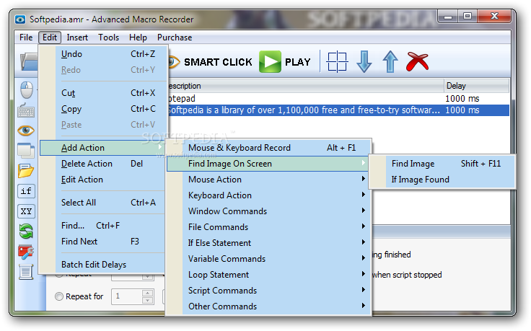
Task: Click the mouse action sidebar icon
Action: pyautogui.click(x=27, y=90)
